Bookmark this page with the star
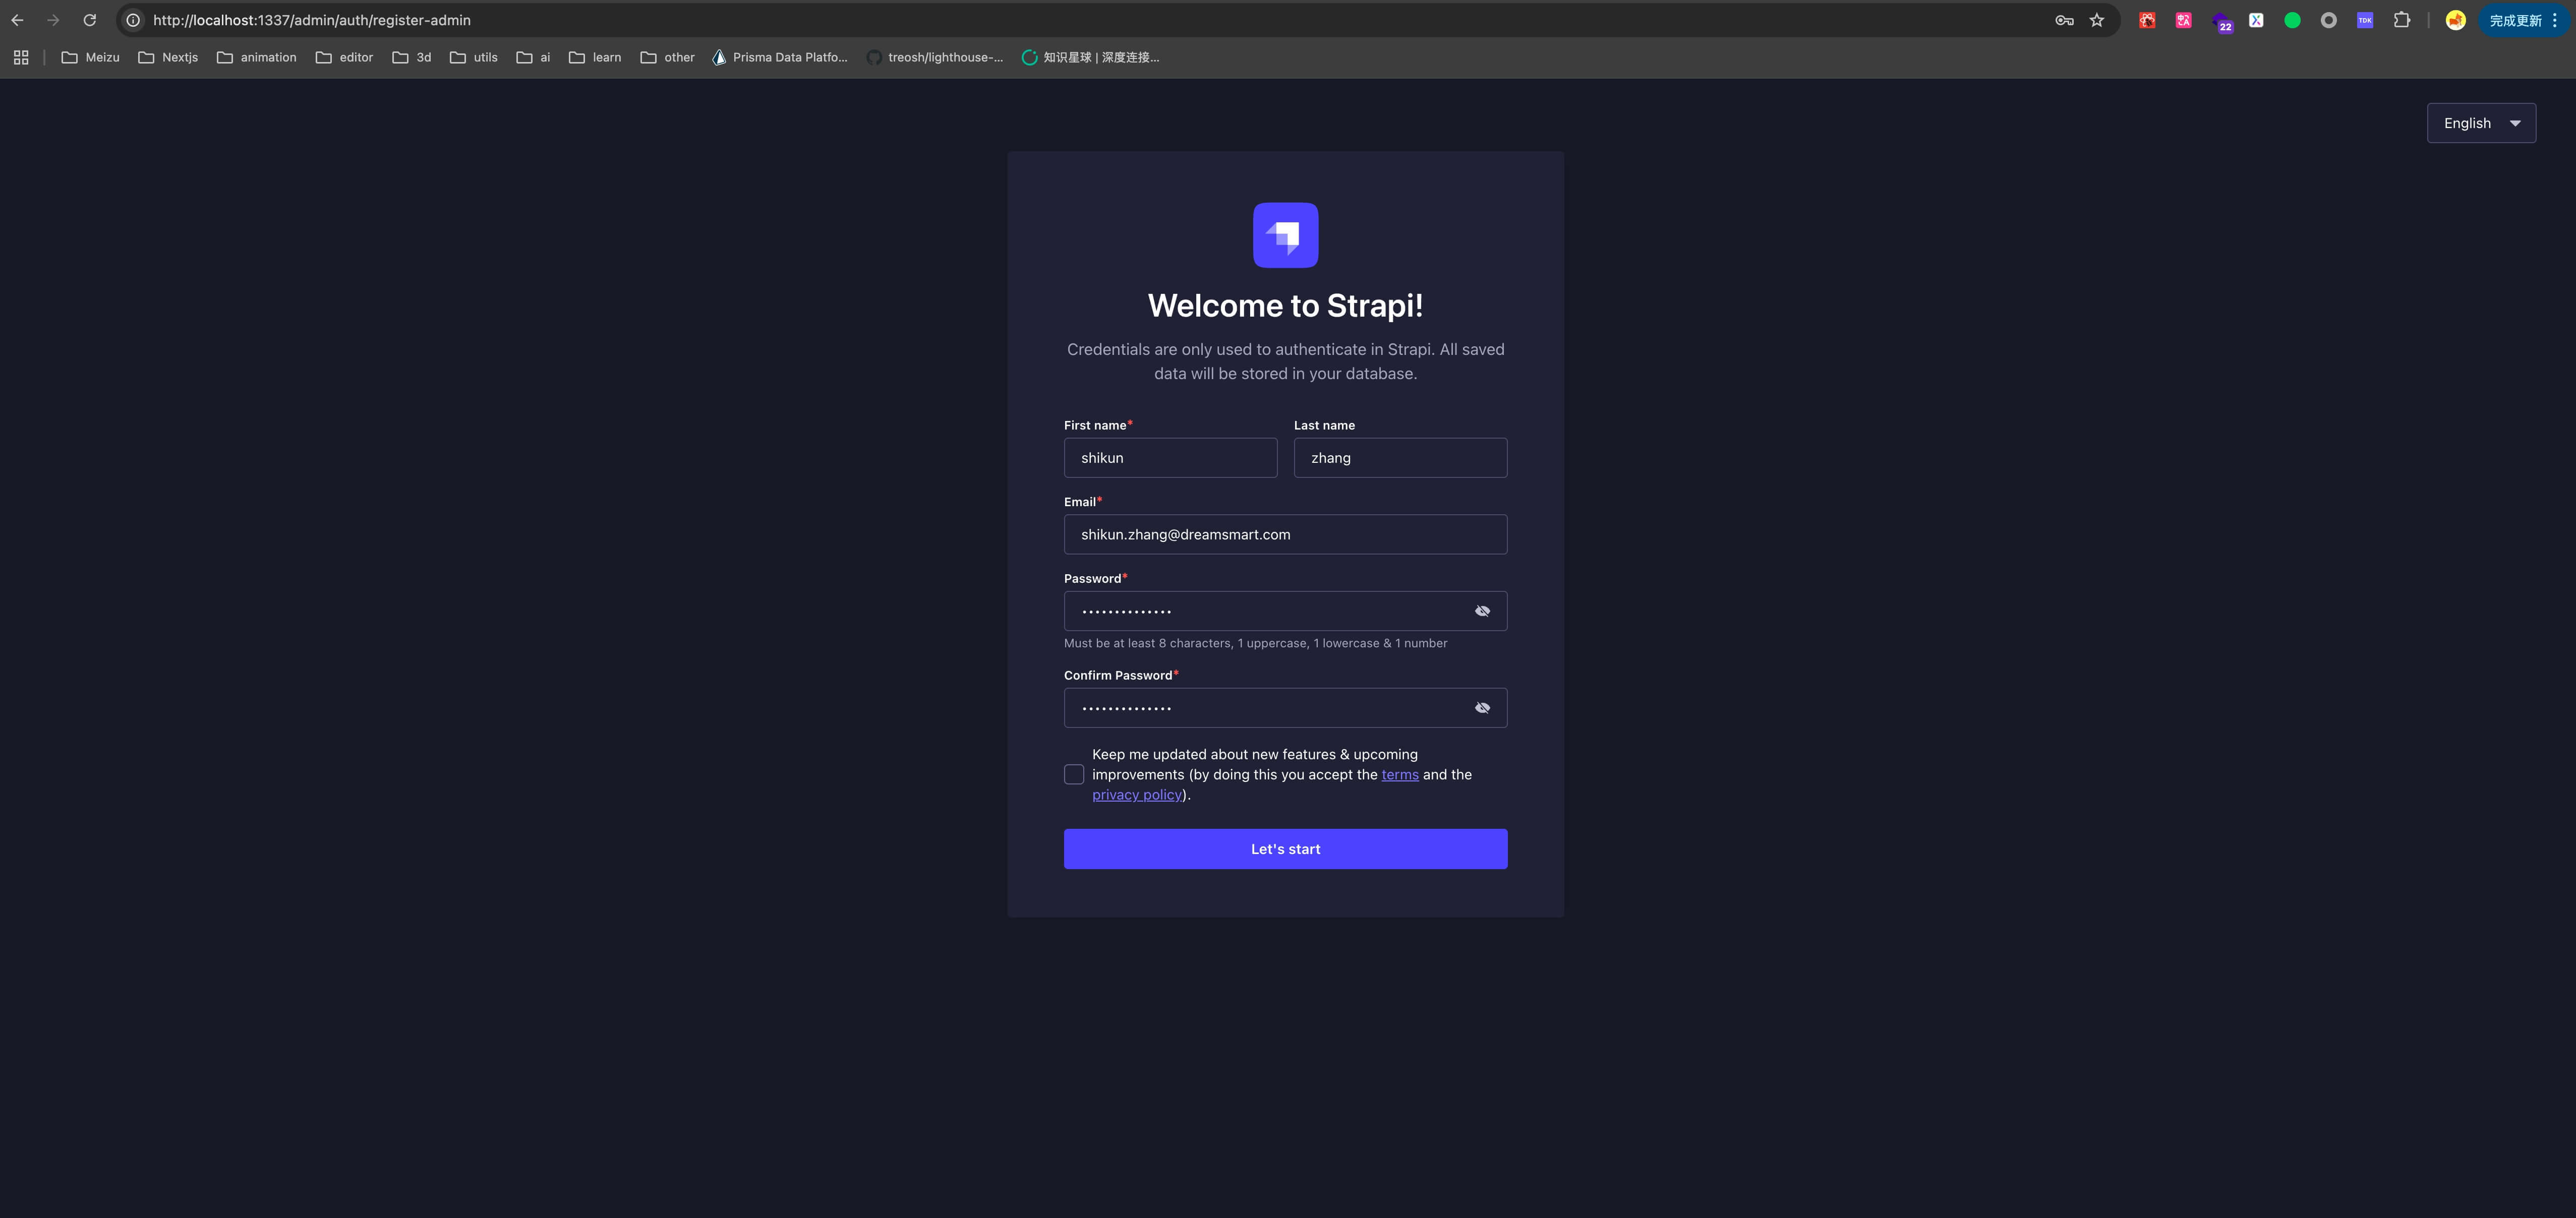 [x=2097, y=20]
